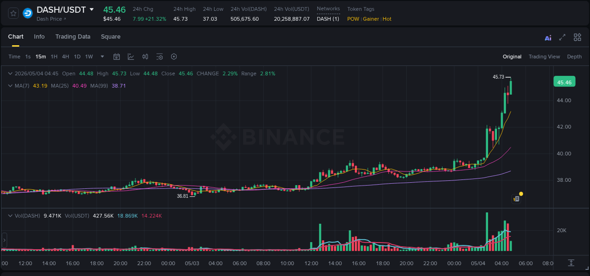Collapse the MA indicator row chevron

click(x=10, y=86)
